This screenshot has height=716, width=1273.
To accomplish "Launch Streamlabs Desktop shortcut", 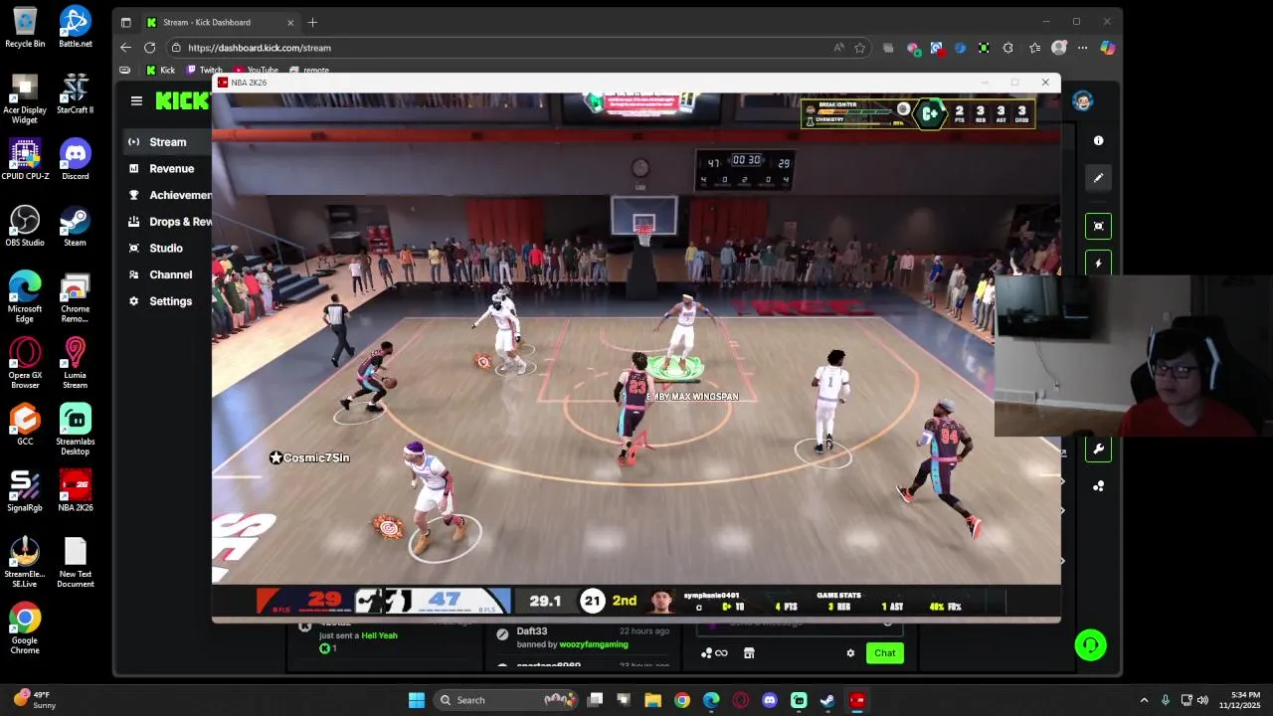I will click(x=75, y=430).
